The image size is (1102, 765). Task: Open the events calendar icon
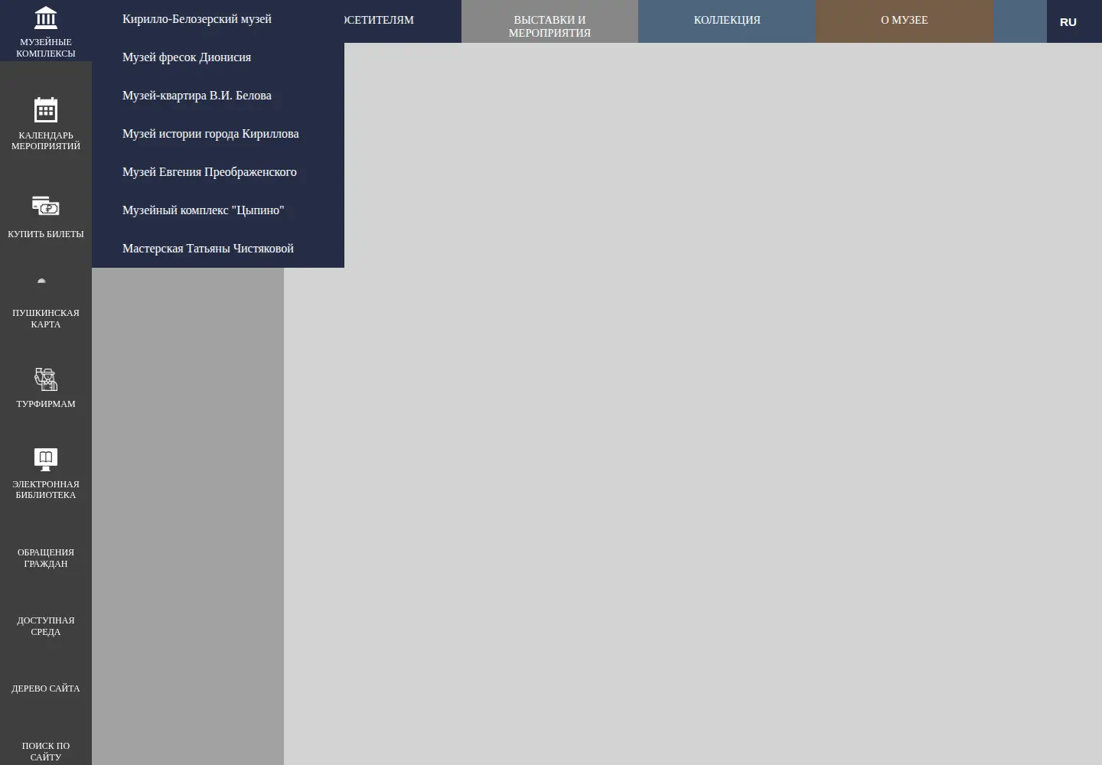[46, 110]
